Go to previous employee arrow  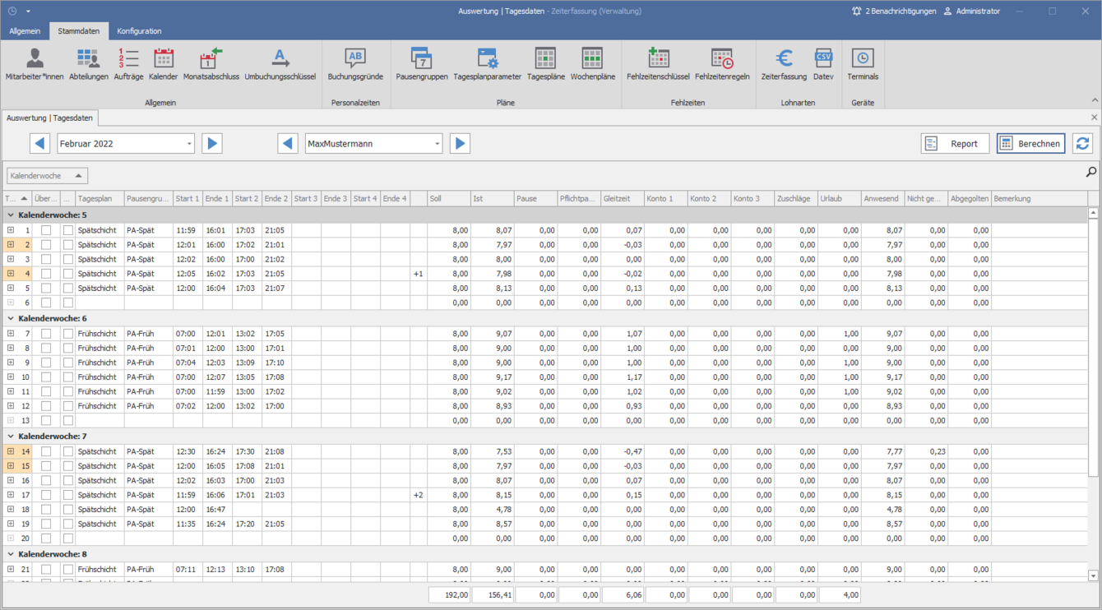coord(288,143)
